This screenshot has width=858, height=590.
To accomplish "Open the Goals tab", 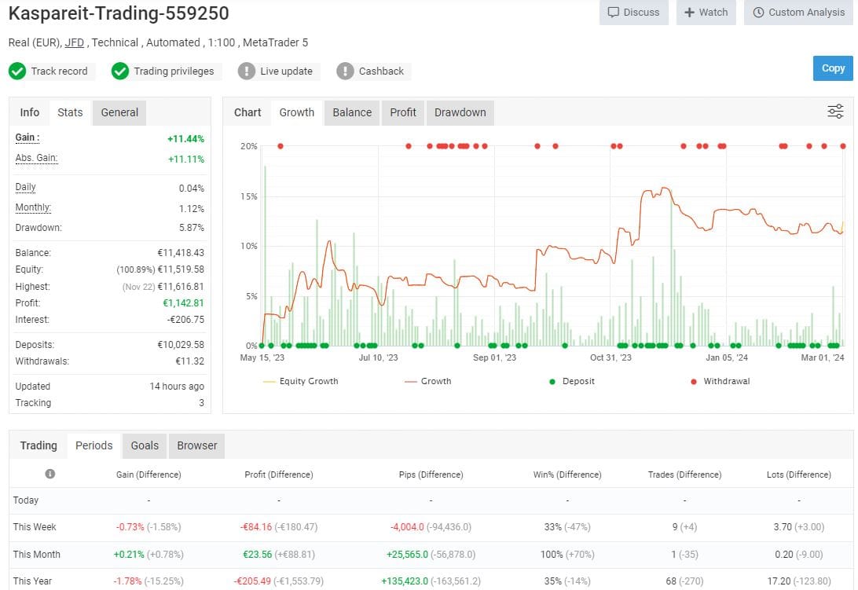I will click(144, 445).
